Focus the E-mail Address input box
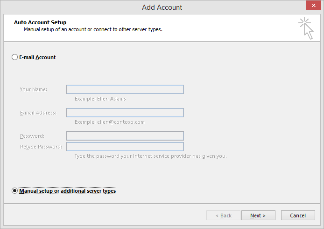This screenshot has height=229, width=324. click(125, 113)
